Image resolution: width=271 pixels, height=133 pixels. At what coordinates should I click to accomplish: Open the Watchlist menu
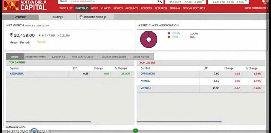point(66,8)
